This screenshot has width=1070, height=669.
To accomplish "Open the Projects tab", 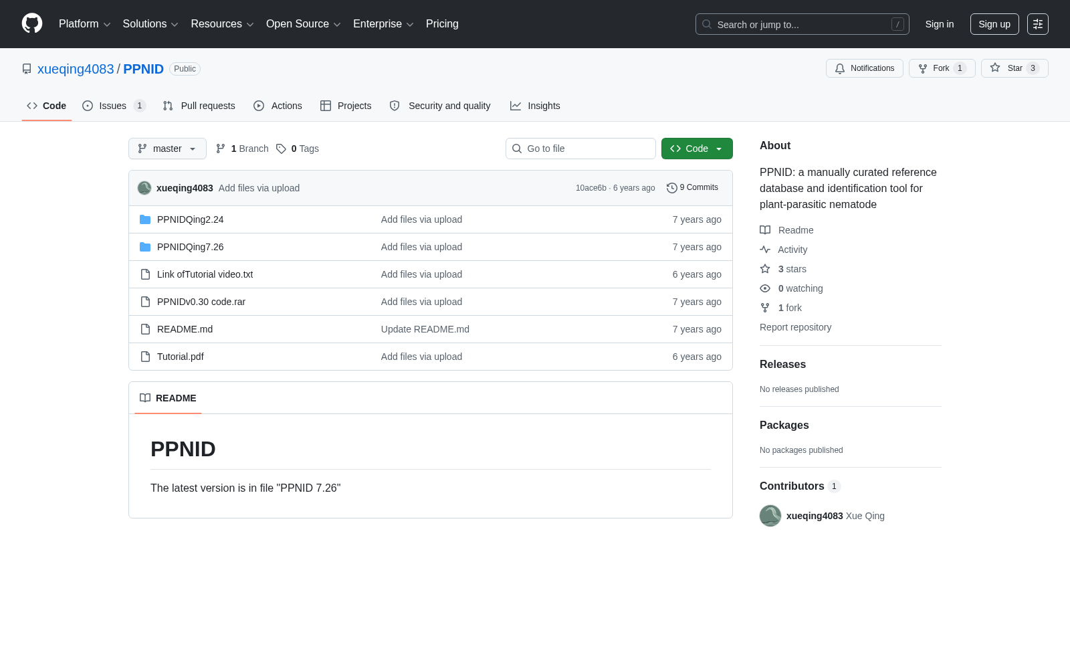I will coord(346,106).
